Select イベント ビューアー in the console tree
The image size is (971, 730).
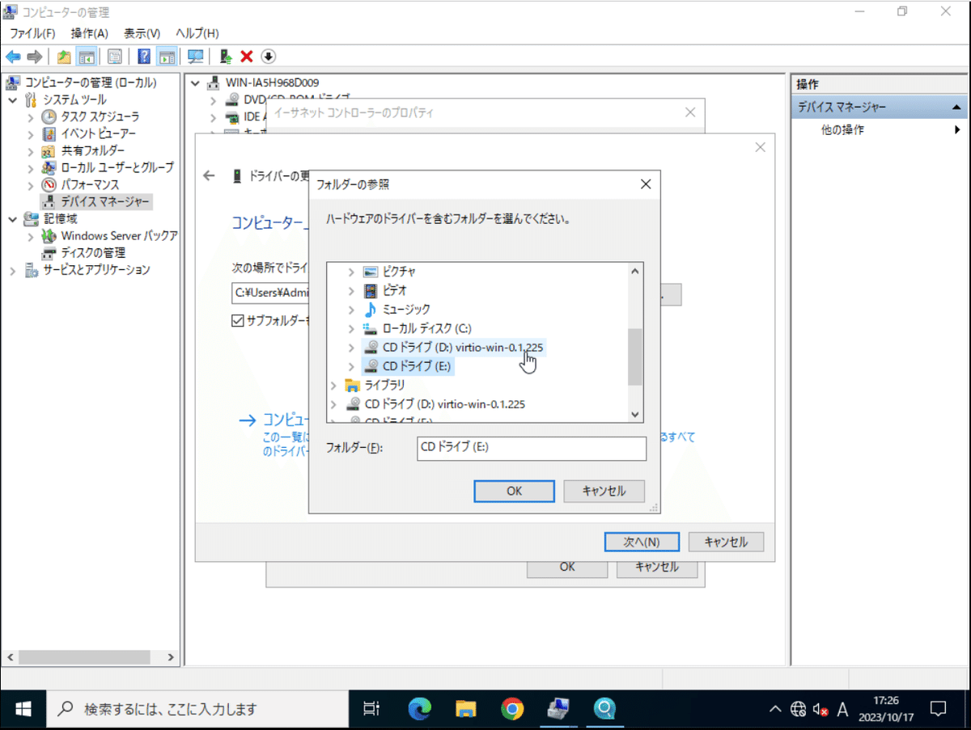[99, 133]
